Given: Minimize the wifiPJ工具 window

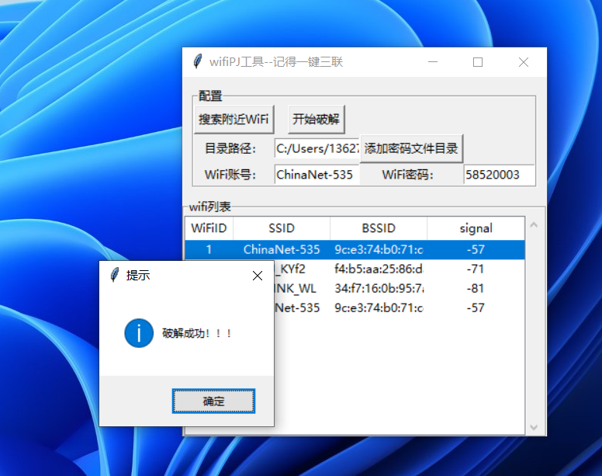Looking at the screenshot, I should 433,62.
